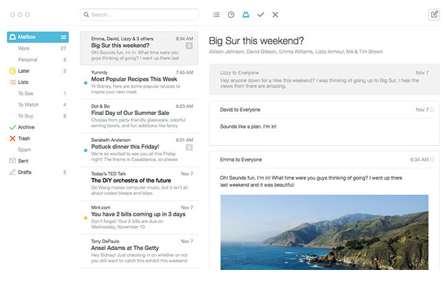This screenshot has width=445, height=281.
Task: Click the Lists toolbar icon
Action: [x=216, y=14]
